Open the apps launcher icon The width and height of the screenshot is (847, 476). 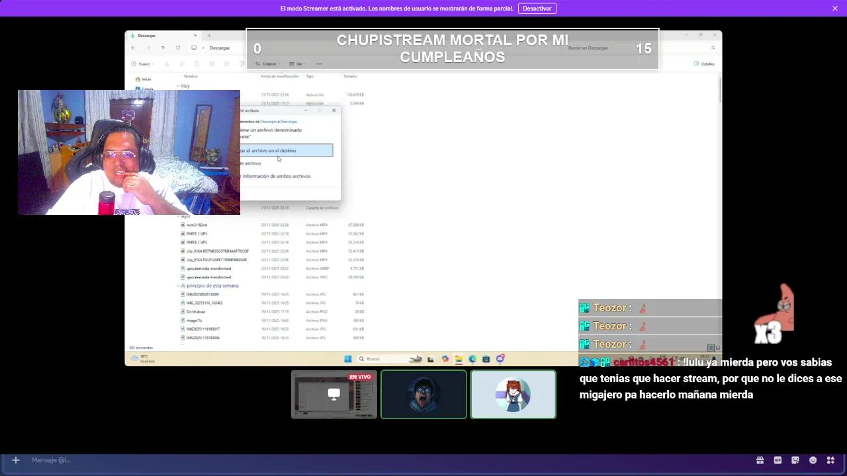coord(830,460)
